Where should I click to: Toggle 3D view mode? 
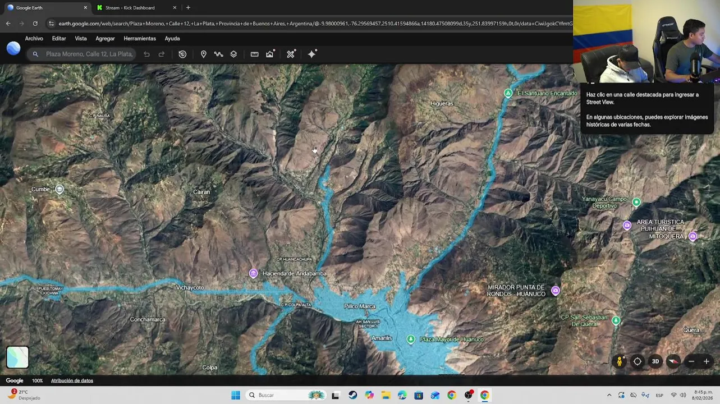click(x=655, y=362)
